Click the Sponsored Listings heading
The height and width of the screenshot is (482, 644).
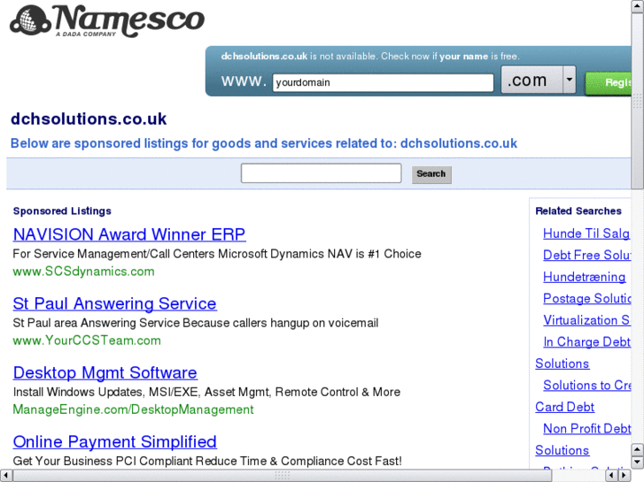coord(62,210)
